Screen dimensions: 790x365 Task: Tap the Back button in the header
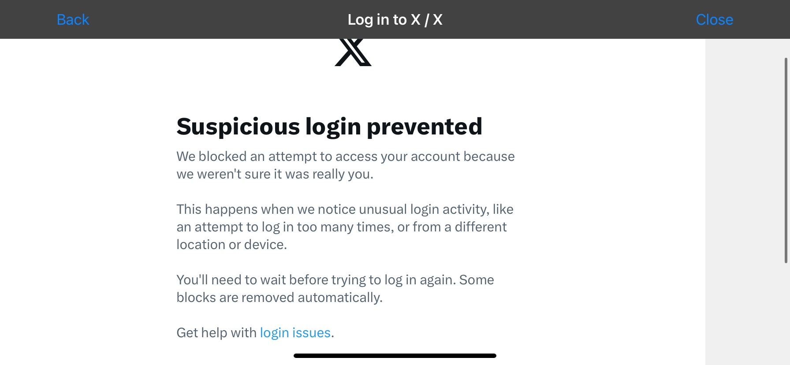73,20
